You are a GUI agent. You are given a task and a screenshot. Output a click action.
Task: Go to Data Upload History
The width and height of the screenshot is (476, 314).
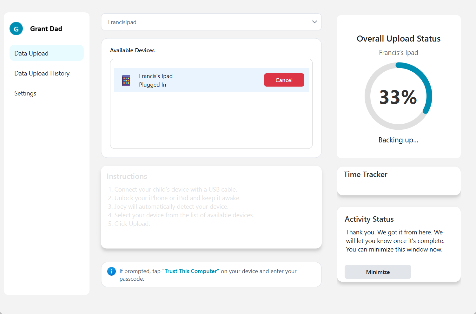42,74
